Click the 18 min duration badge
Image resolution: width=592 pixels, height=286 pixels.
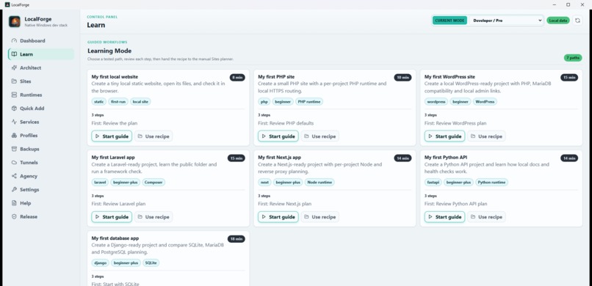[236, 239]
